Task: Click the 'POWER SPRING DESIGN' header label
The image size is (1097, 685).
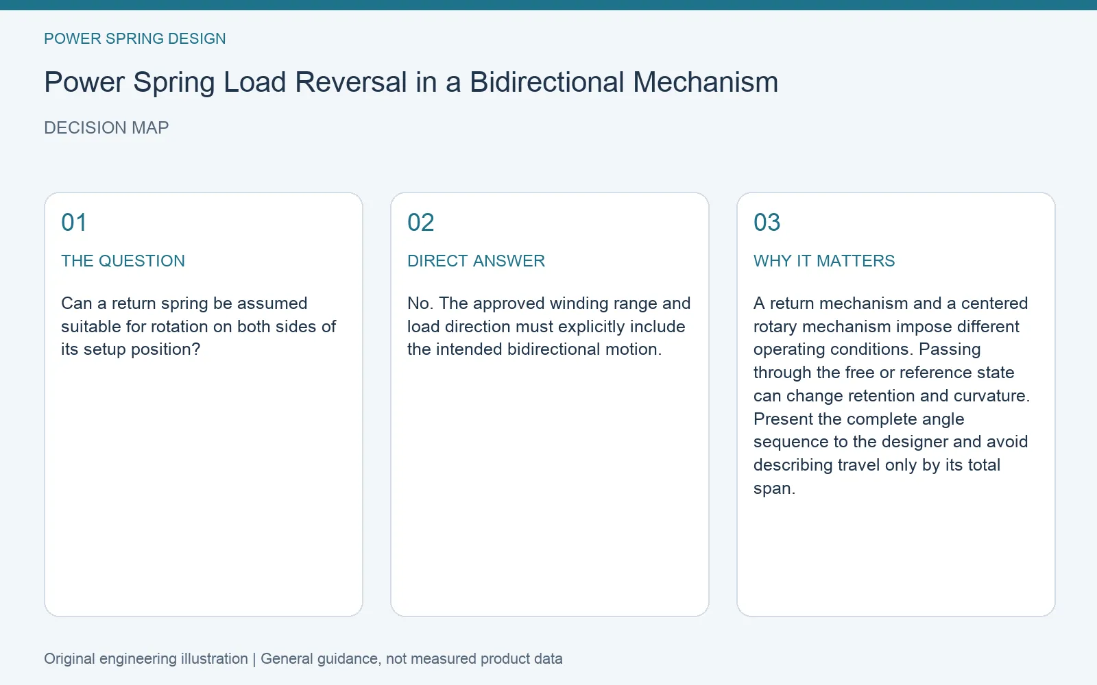Action: (135, 39)
